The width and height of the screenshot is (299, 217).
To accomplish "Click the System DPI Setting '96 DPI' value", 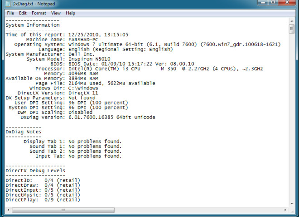I will (77, 108).
